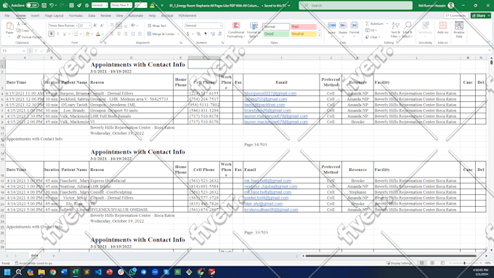This screenshot has height=278, width=494.
Task: Click the Undo arrow in title bar
Action: click(52, 5)
